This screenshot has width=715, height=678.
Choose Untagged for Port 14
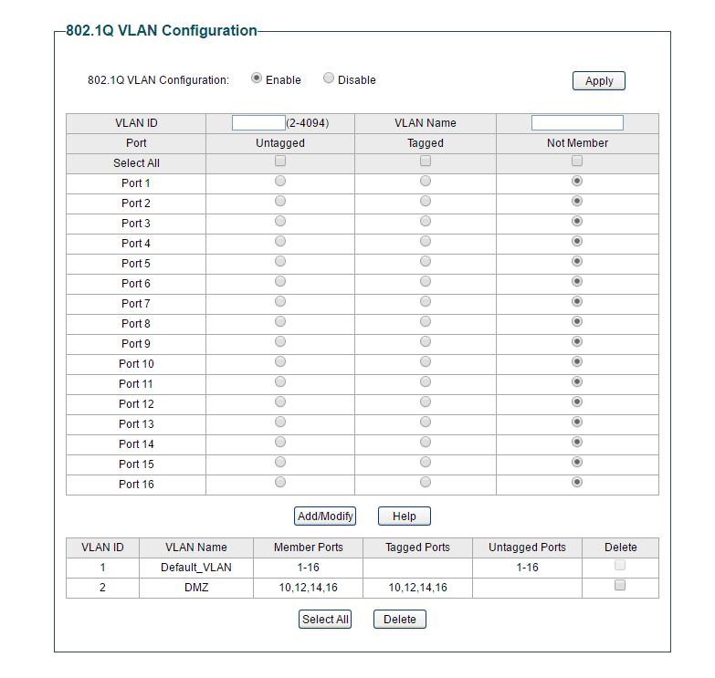click(x=280, y=442)
